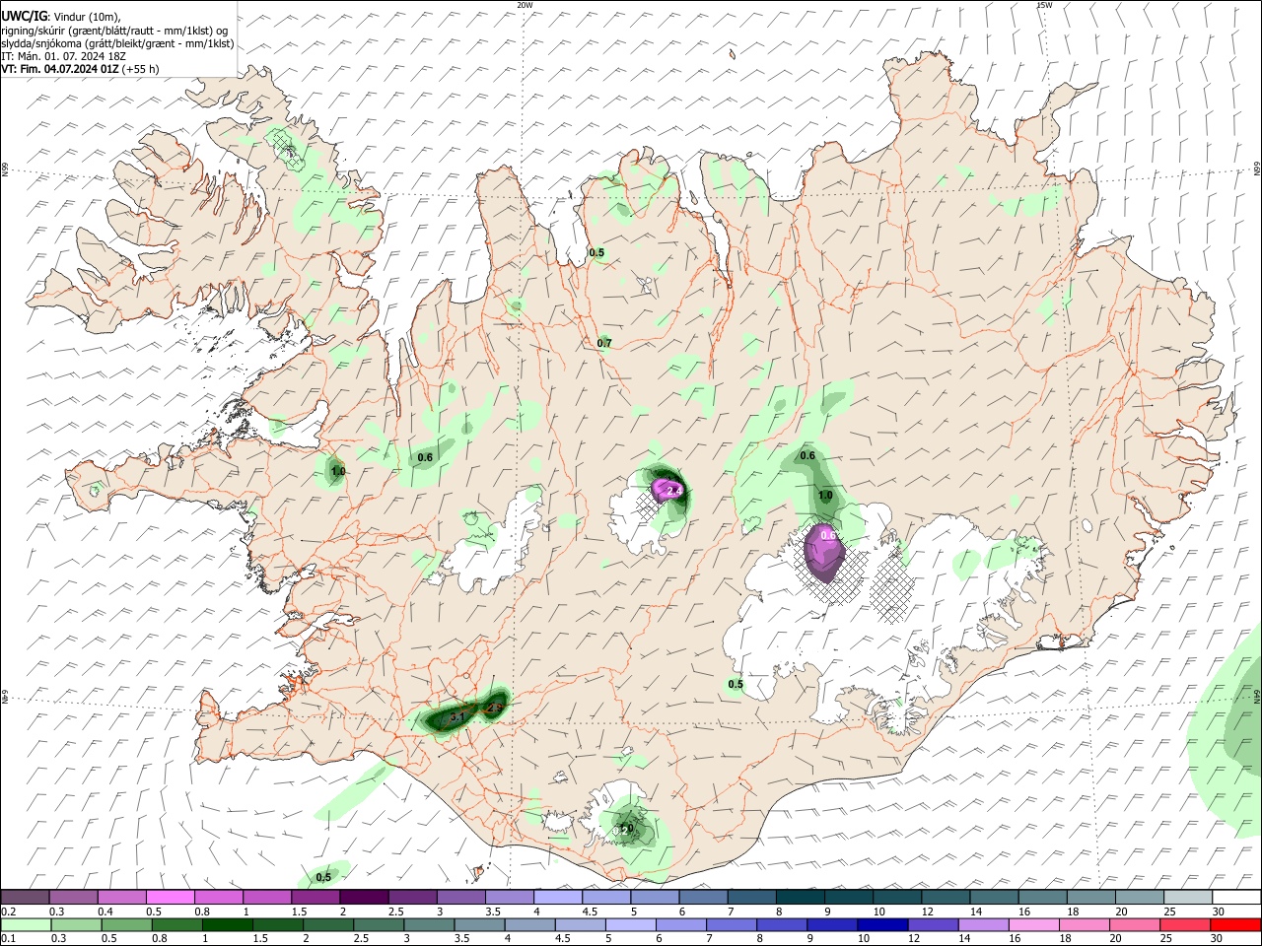Click the pale grey 25 swatch in upper legend row

pos(1189,898)
